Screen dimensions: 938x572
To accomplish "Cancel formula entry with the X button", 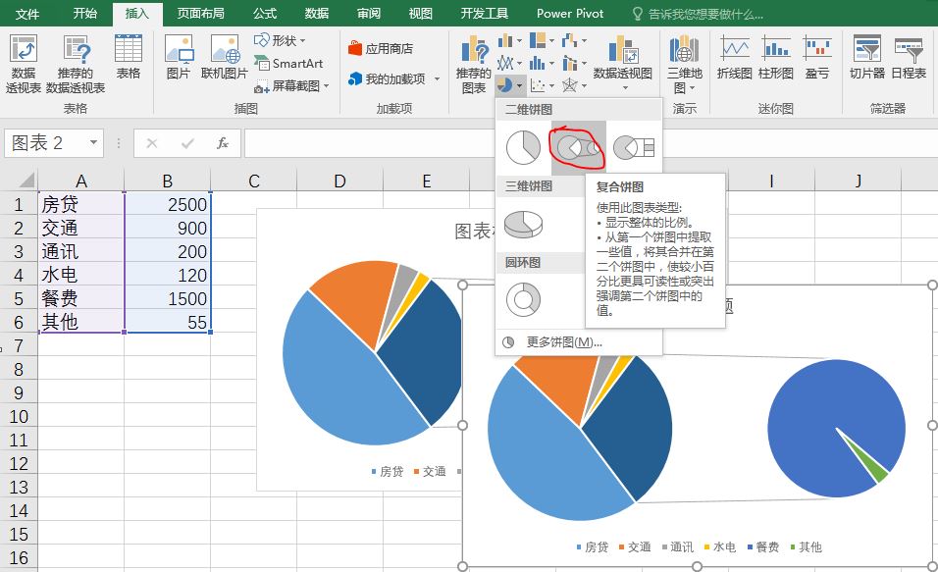I will 152,143.
